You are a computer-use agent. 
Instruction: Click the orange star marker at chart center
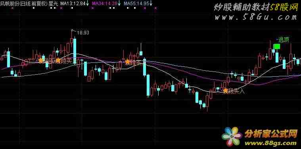[127, 62]
